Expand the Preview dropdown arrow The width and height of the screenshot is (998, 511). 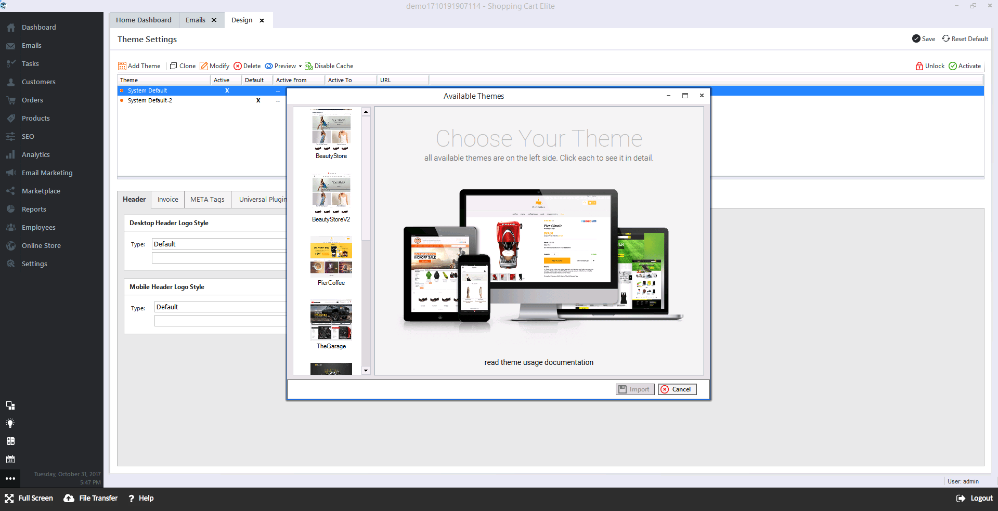pos(300,67)
